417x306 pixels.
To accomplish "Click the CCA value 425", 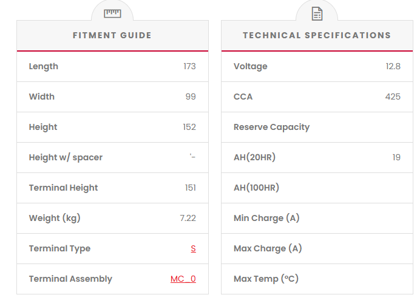I will (393, 97).
